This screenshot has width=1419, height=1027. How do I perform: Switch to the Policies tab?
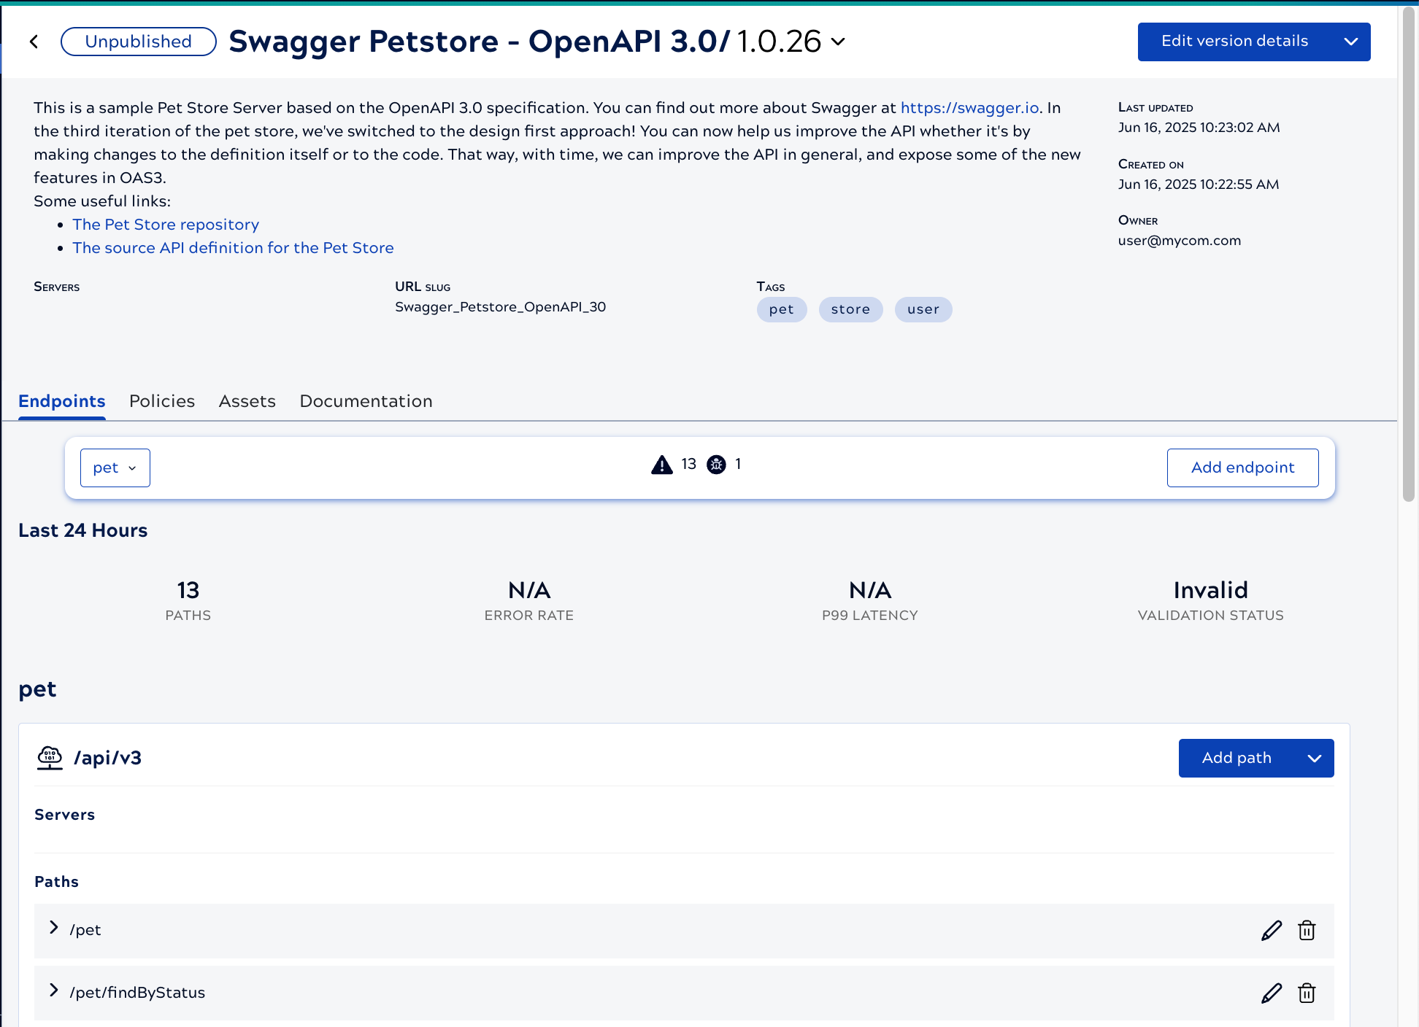(x=162, y=401)
